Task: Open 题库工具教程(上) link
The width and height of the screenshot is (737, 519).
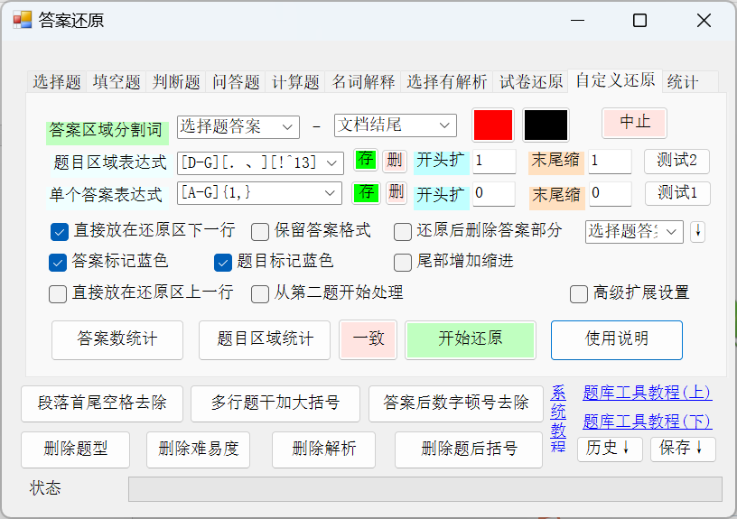Action: click(x=648, y=393)
